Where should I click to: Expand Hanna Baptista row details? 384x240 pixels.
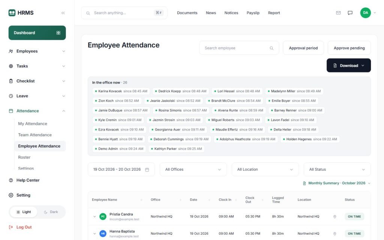94,234
